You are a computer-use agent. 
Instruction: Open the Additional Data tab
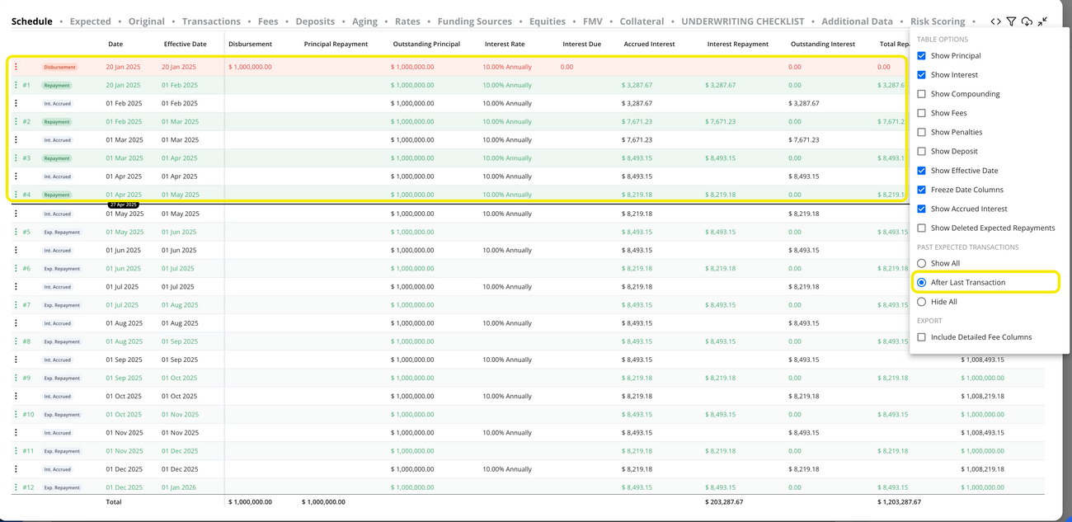858,21
